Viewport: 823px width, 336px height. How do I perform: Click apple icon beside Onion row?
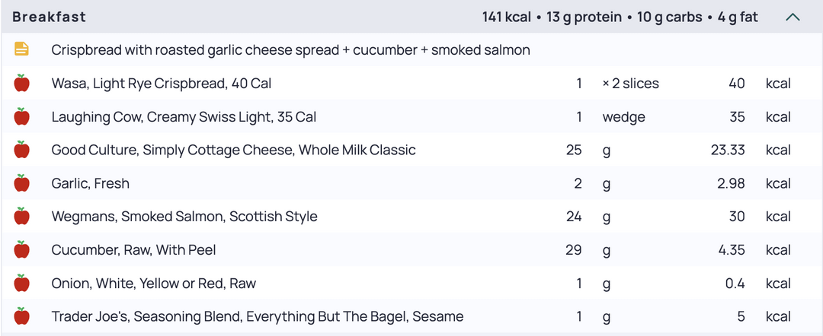click(x=21, y=283)
